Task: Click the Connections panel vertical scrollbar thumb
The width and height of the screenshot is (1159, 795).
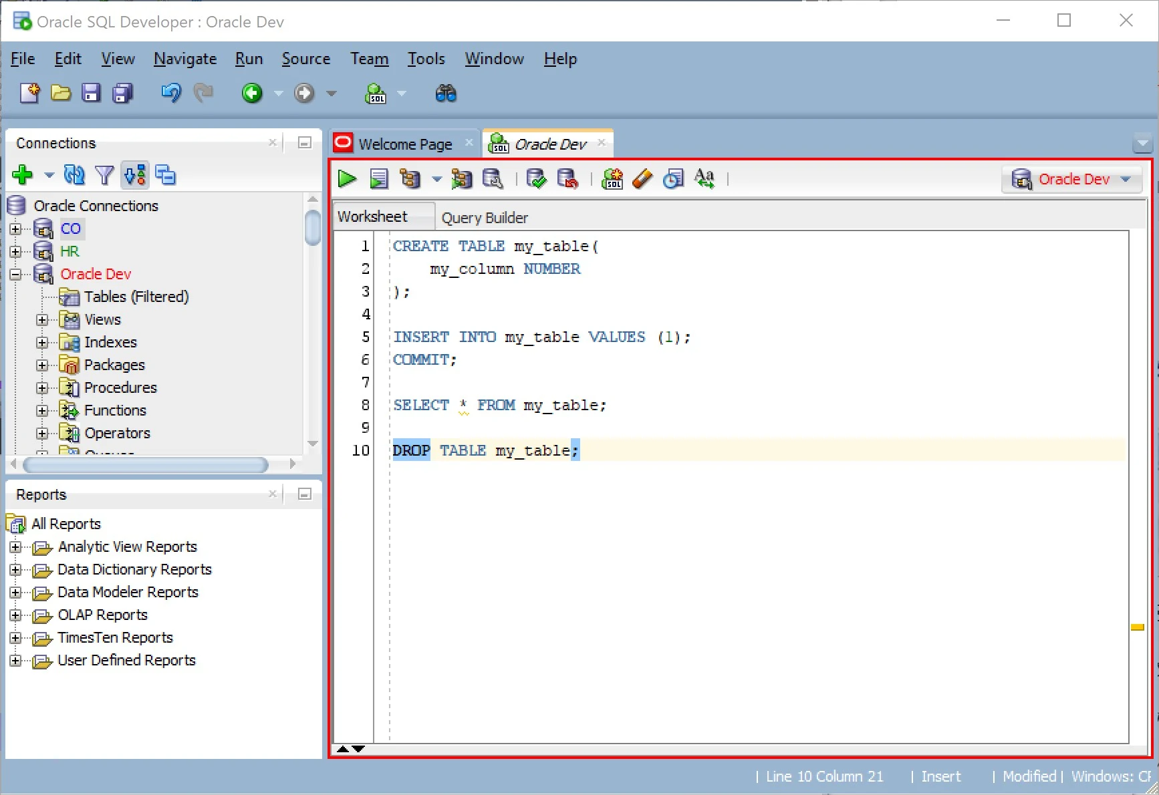Action: tap(312, 227)
